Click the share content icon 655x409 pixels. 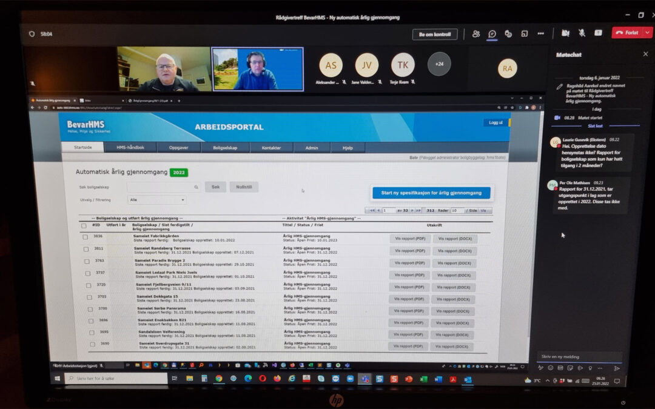coord(597,33)
